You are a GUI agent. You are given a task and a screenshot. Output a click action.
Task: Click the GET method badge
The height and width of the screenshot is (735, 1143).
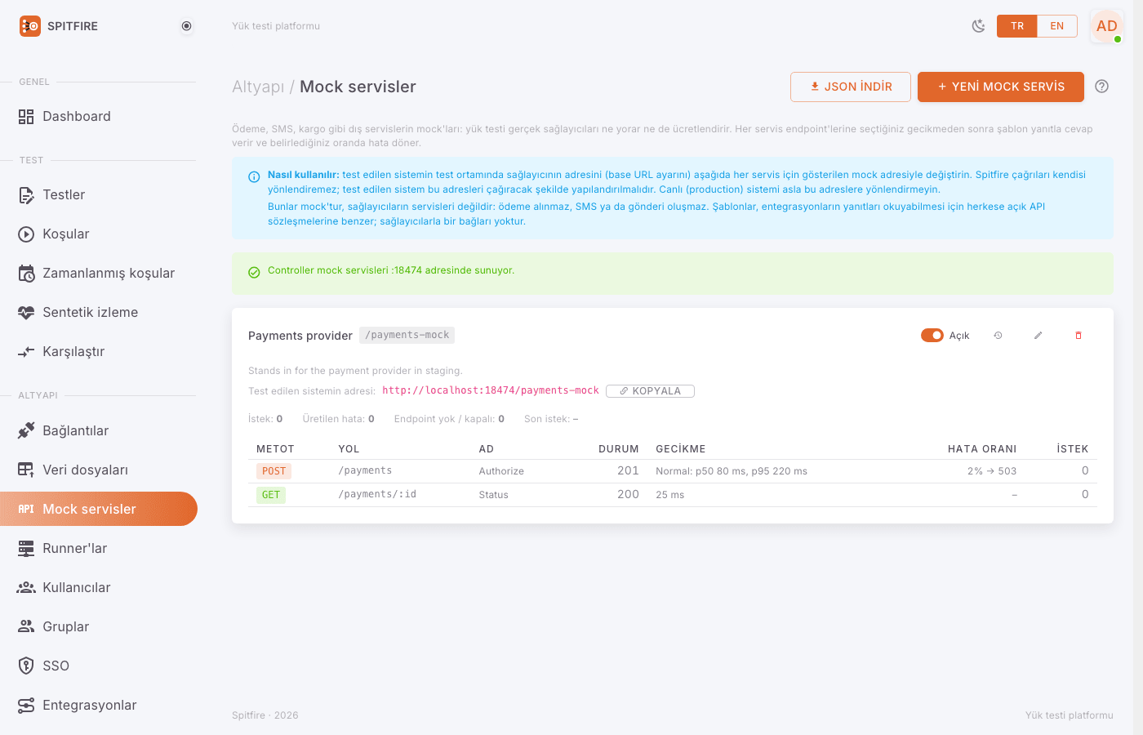pyautogui.click(x=271, y=495)
